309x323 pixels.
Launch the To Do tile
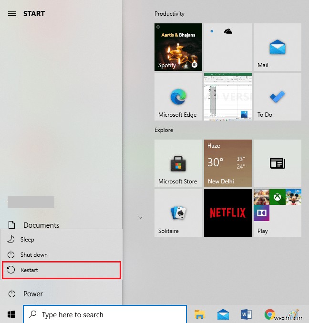pos(277,97)
